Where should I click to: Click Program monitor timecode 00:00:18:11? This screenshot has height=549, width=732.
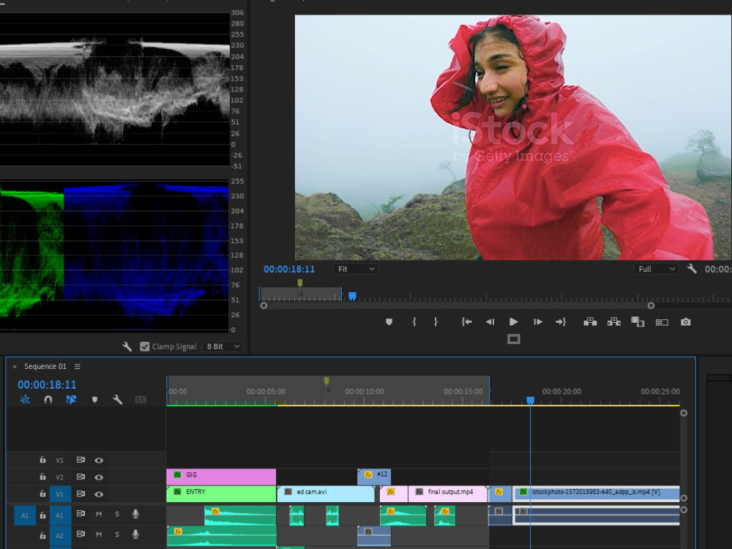click(x=289, y=269)
